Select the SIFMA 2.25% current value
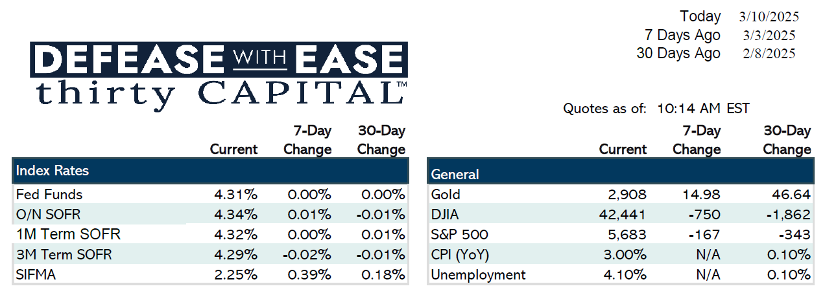Screen dimensions: 825x295 [236, 274]
